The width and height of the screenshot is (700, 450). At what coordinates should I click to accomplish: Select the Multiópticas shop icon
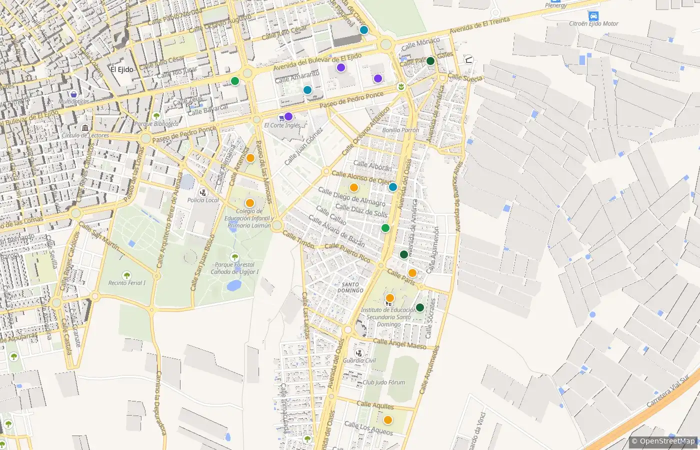tap(74, 93)
